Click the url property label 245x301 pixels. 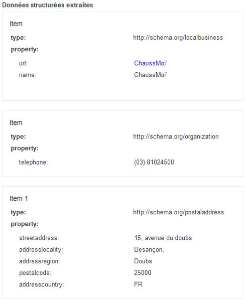pyautogui.click(x=23, y=63)
